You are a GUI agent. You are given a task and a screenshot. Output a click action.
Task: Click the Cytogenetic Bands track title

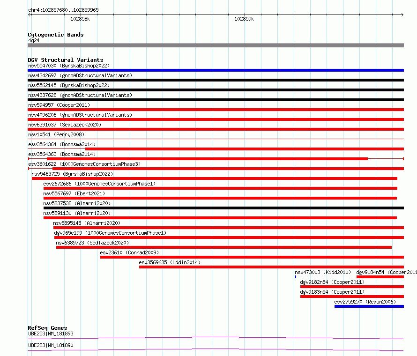56,35
